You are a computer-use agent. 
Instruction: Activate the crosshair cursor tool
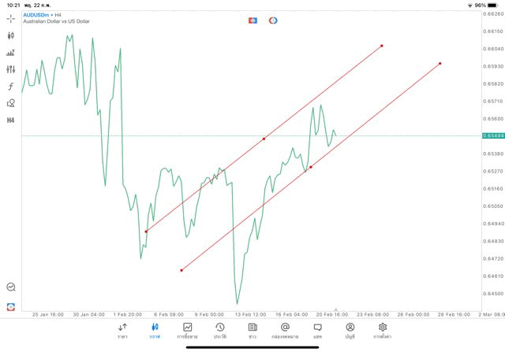(11, 19)
